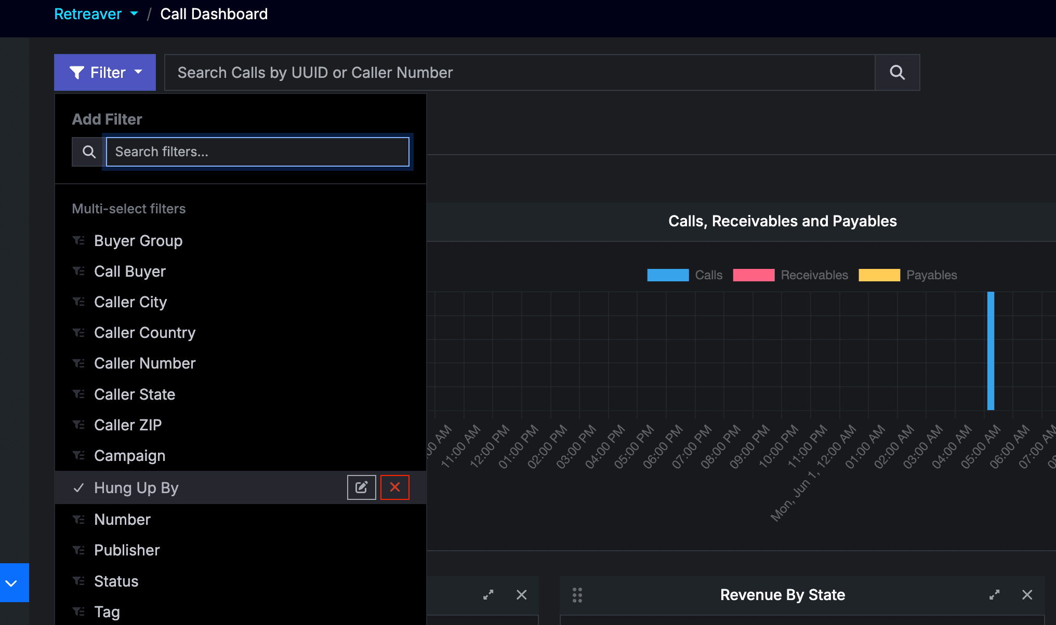The height and width of the screenshot is (625, 1056).
Task: Close the Revenue By State widget
Action: [1027, 595]
